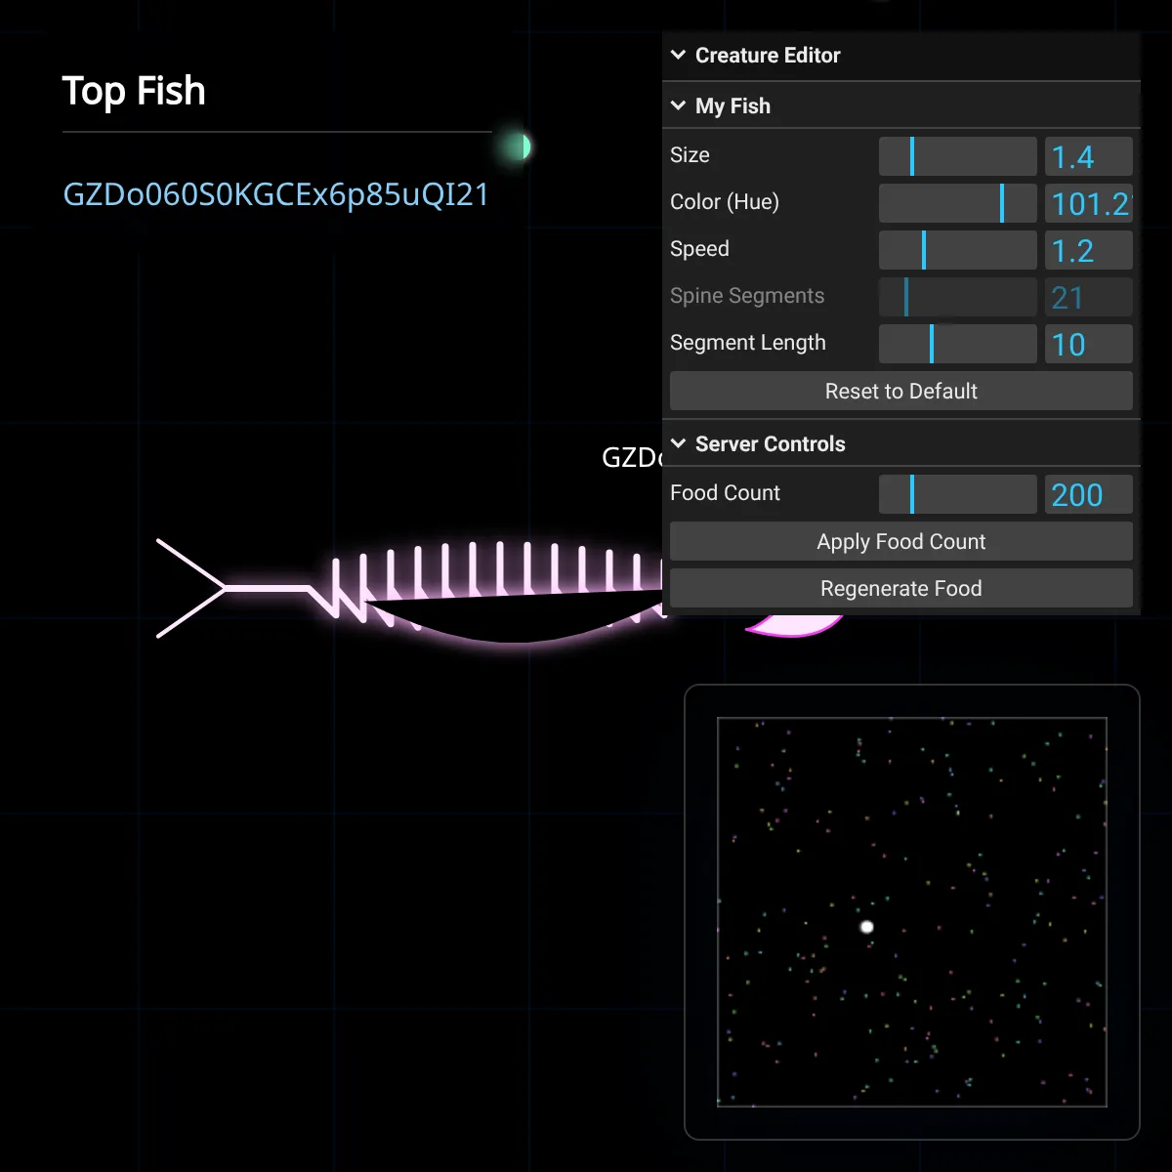Click the white player dot on minimap

(x=866, y=927)
